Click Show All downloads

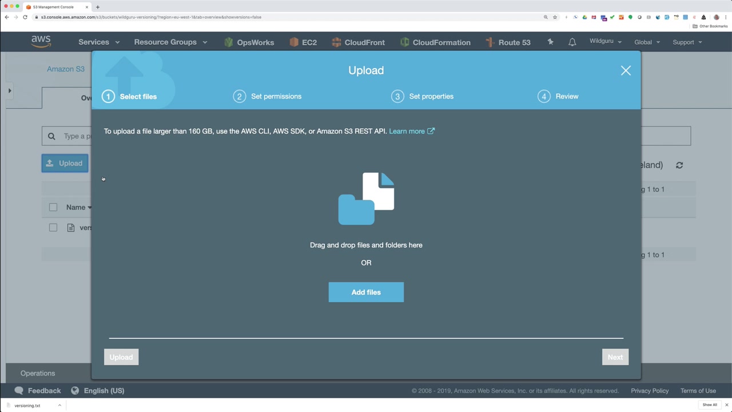[710, 405]
